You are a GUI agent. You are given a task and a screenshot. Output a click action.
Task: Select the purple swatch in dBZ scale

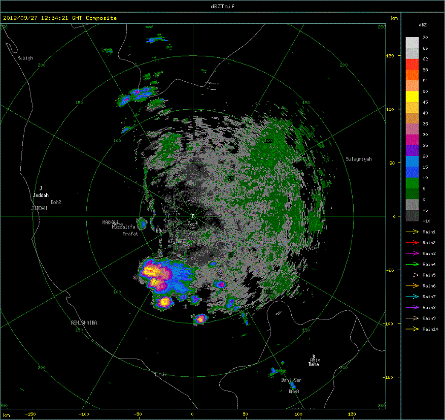(x=412, y=150)
